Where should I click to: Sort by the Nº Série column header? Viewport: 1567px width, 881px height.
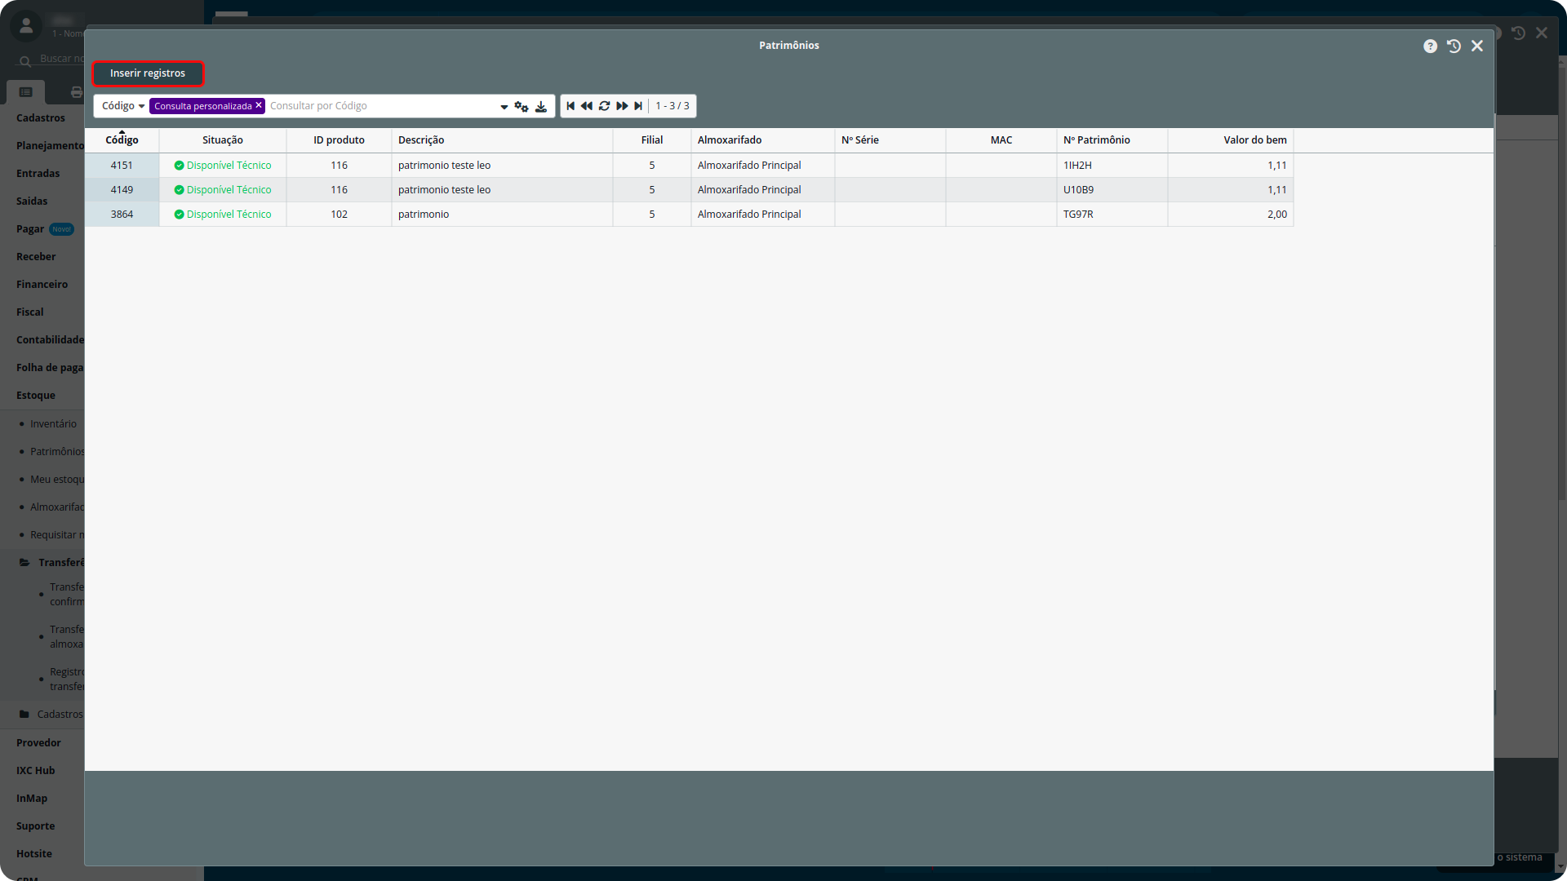(x=890, y=140)
